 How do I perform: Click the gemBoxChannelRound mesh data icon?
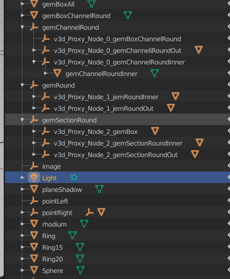point(128,15)
